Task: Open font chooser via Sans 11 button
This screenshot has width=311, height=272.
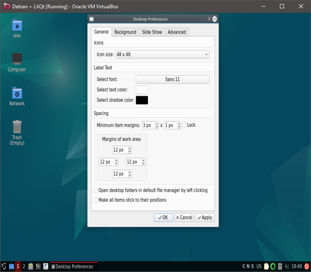Action: [x=173, y=79]
